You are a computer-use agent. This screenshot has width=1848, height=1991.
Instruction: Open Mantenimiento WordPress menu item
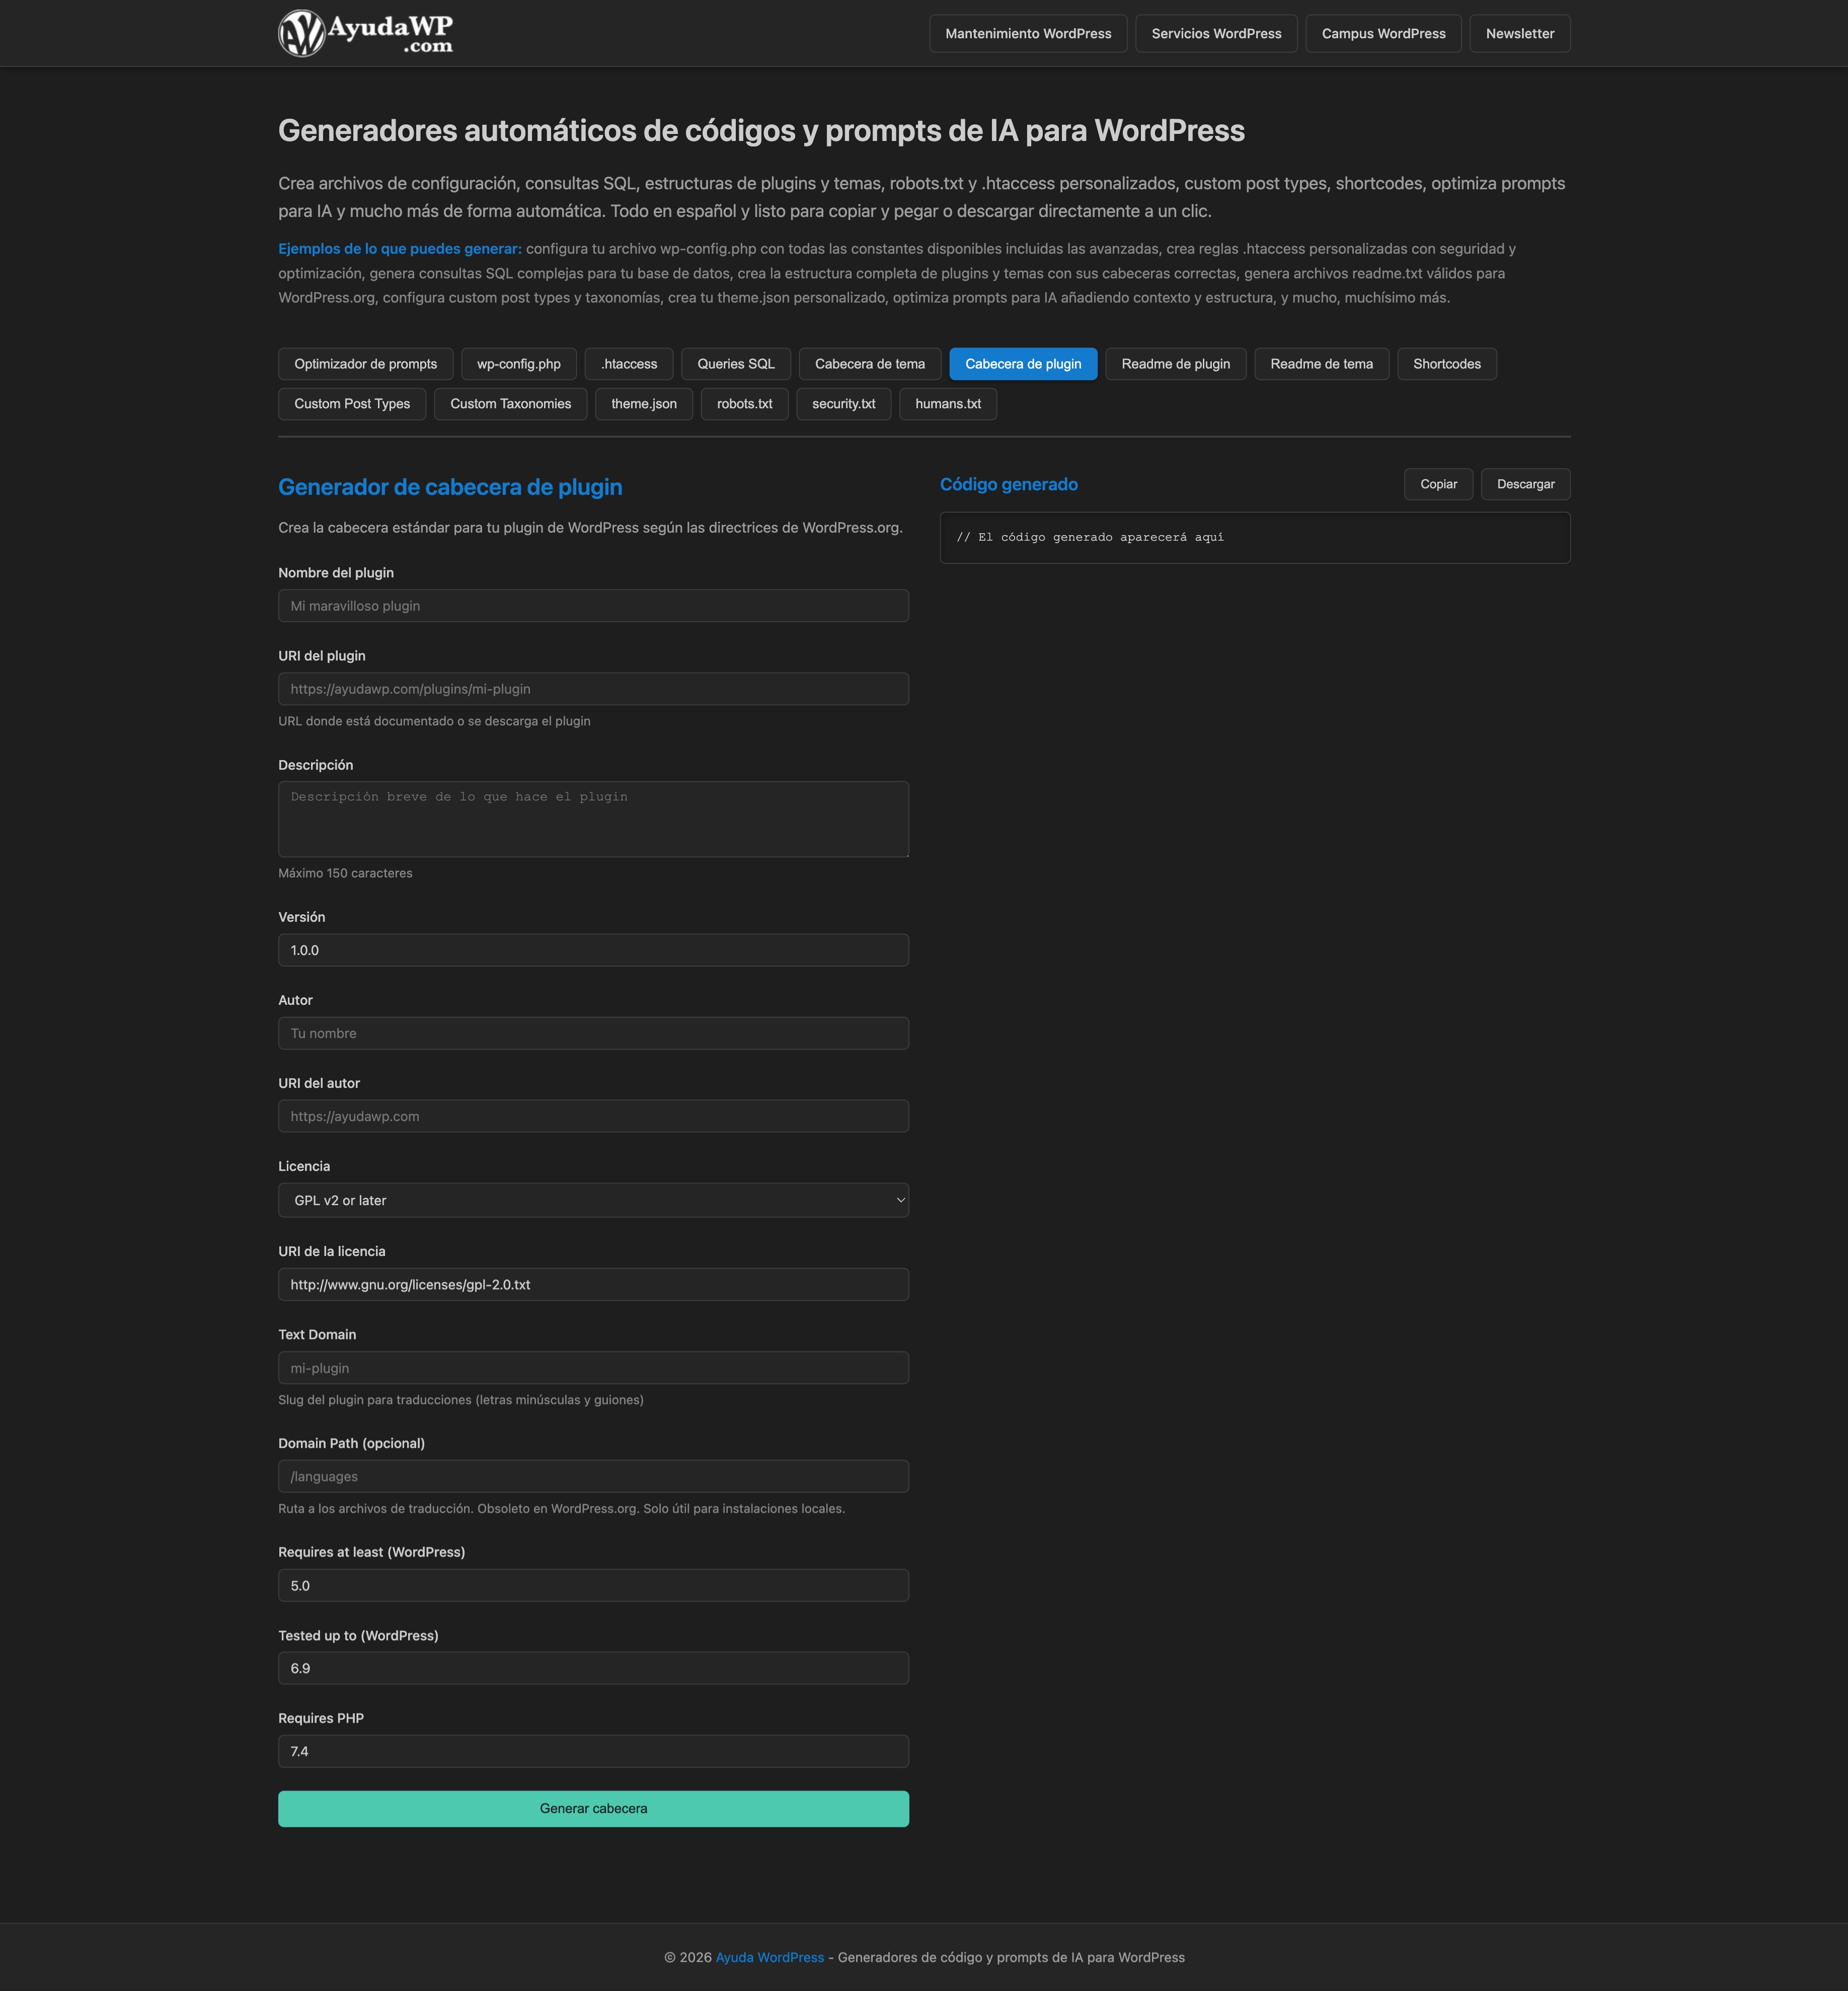1027,34
